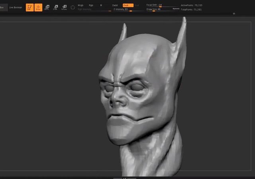This screenshot has height=179, width=255.
Task: Select the Move transform tool
Action: (47, 7)
